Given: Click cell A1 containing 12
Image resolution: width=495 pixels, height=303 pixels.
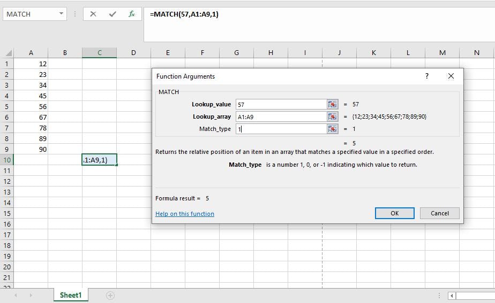Looking at the screenshot, I should click(31, 64).
